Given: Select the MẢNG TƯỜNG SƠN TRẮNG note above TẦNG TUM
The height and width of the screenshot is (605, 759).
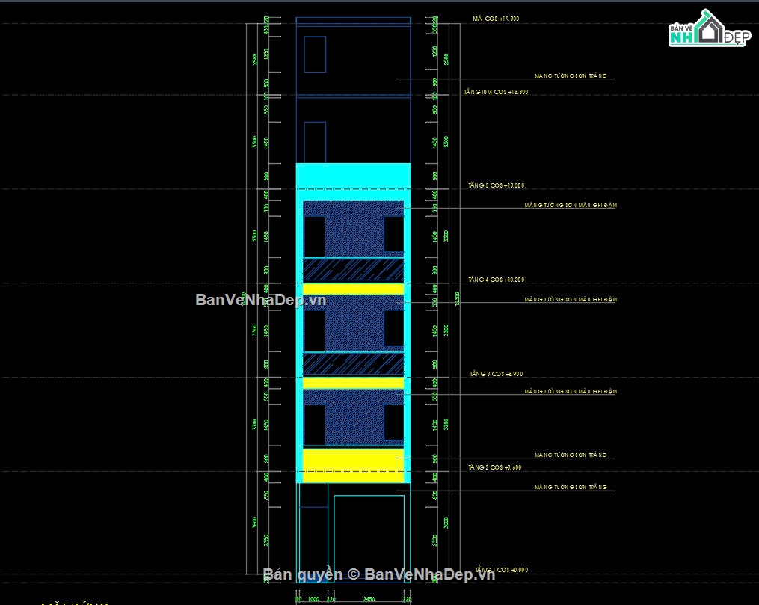Looking at the screenshot, I should click(571, 76).
